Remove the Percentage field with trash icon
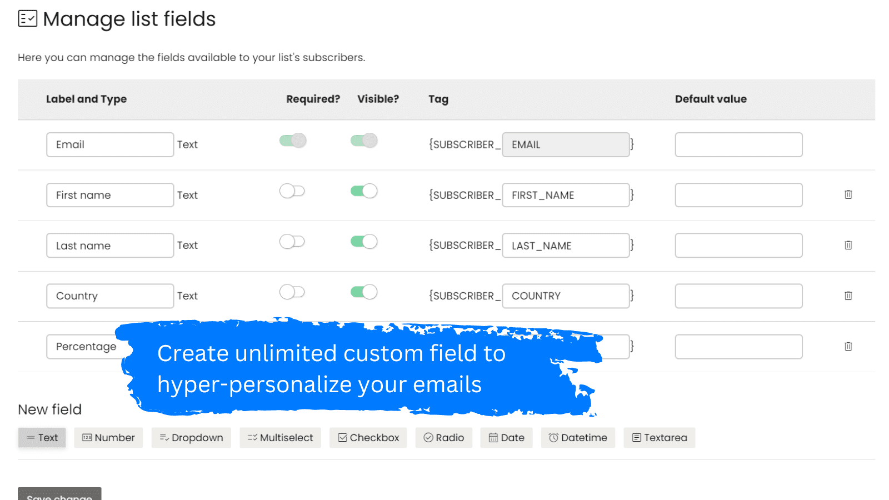 (x=848, y=346)
